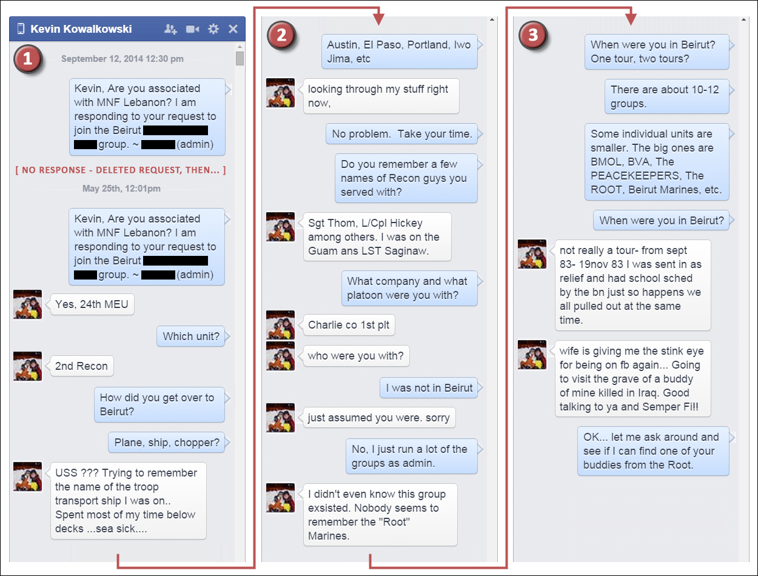The width and height of the screenshot is (758, 576).
Task: Click avatar beside "2nd Recon" message
Action: (28, 366)
